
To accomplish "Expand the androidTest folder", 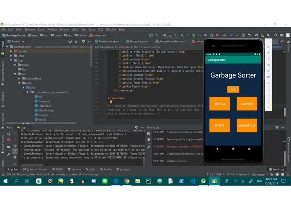I will tap(20, 78).
